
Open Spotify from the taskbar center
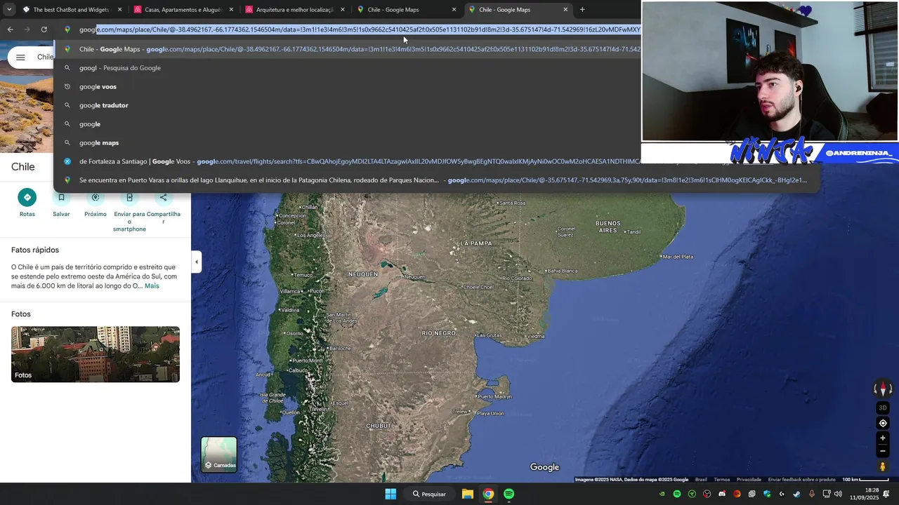(x=508, y=494)
